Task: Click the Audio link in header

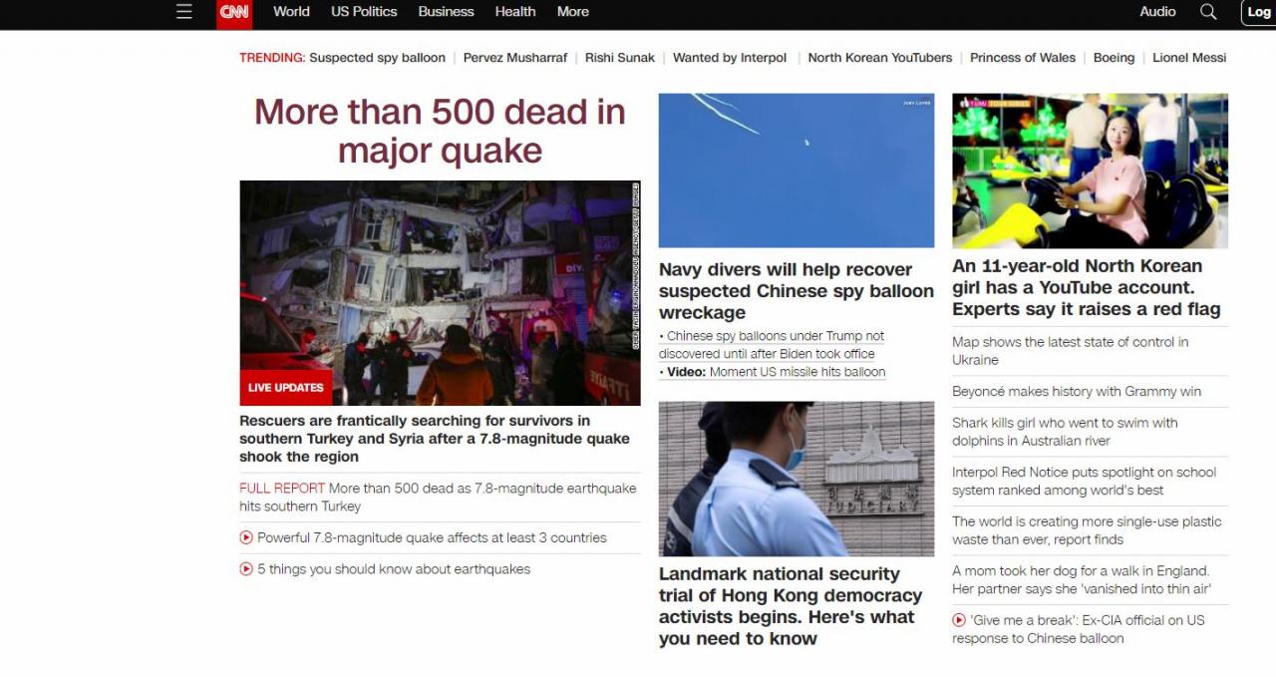Action: [x=1157, y=12]
